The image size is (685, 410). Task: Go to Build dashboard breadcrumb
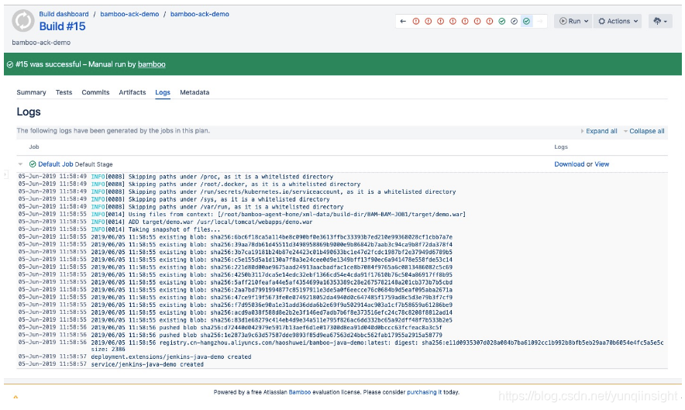tap(64, 14)
